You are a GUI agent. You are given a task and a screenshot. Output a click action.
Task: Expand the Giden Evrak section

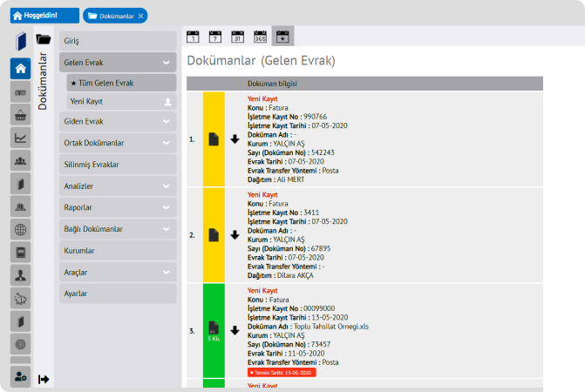click(118, 121)
